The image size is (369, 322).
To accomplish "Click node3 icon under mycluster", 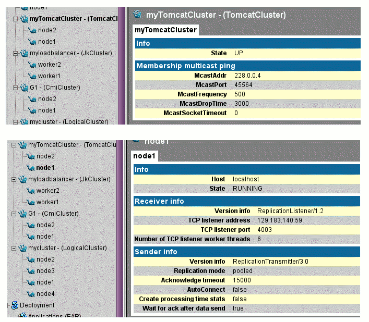I will click(31, 271).
